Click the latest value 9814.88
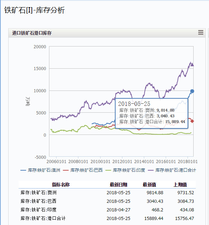 click(155, 192)
